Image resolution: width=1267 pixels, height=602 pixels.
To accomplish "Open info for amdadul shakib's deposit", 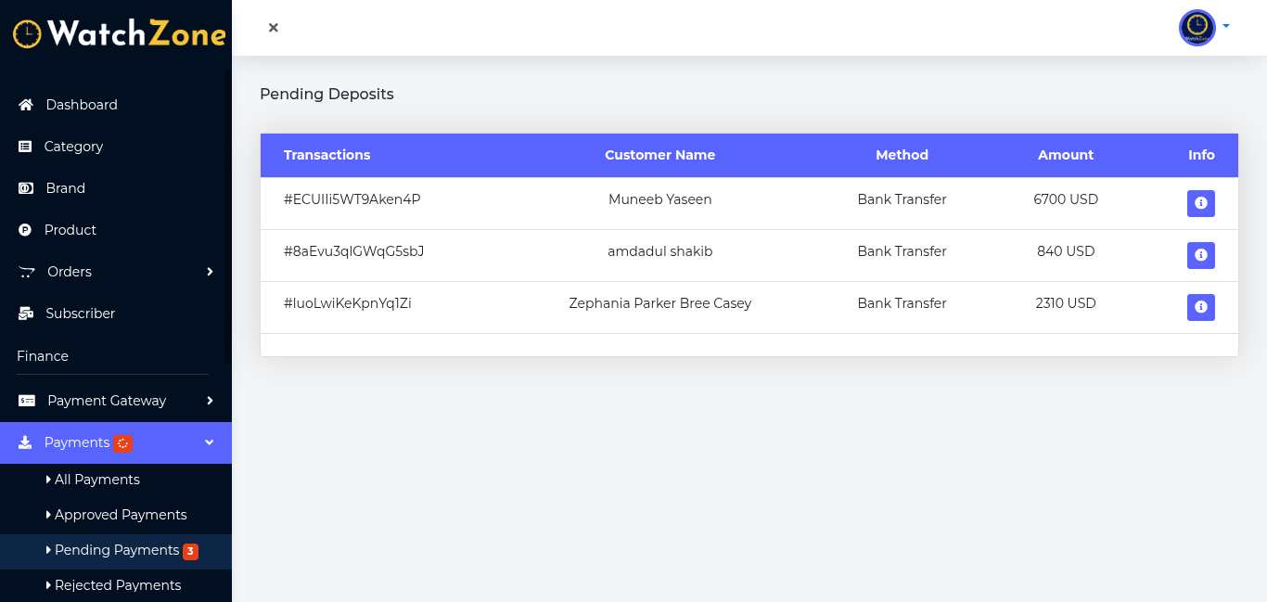I will [x=1200, y=255].
